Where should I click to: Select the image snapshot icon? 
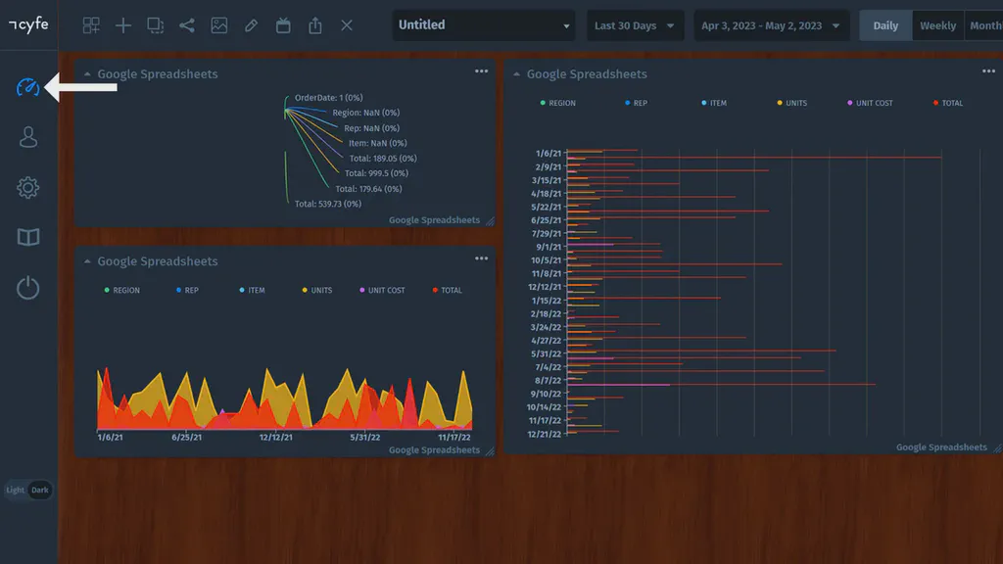tap(218, 24)
